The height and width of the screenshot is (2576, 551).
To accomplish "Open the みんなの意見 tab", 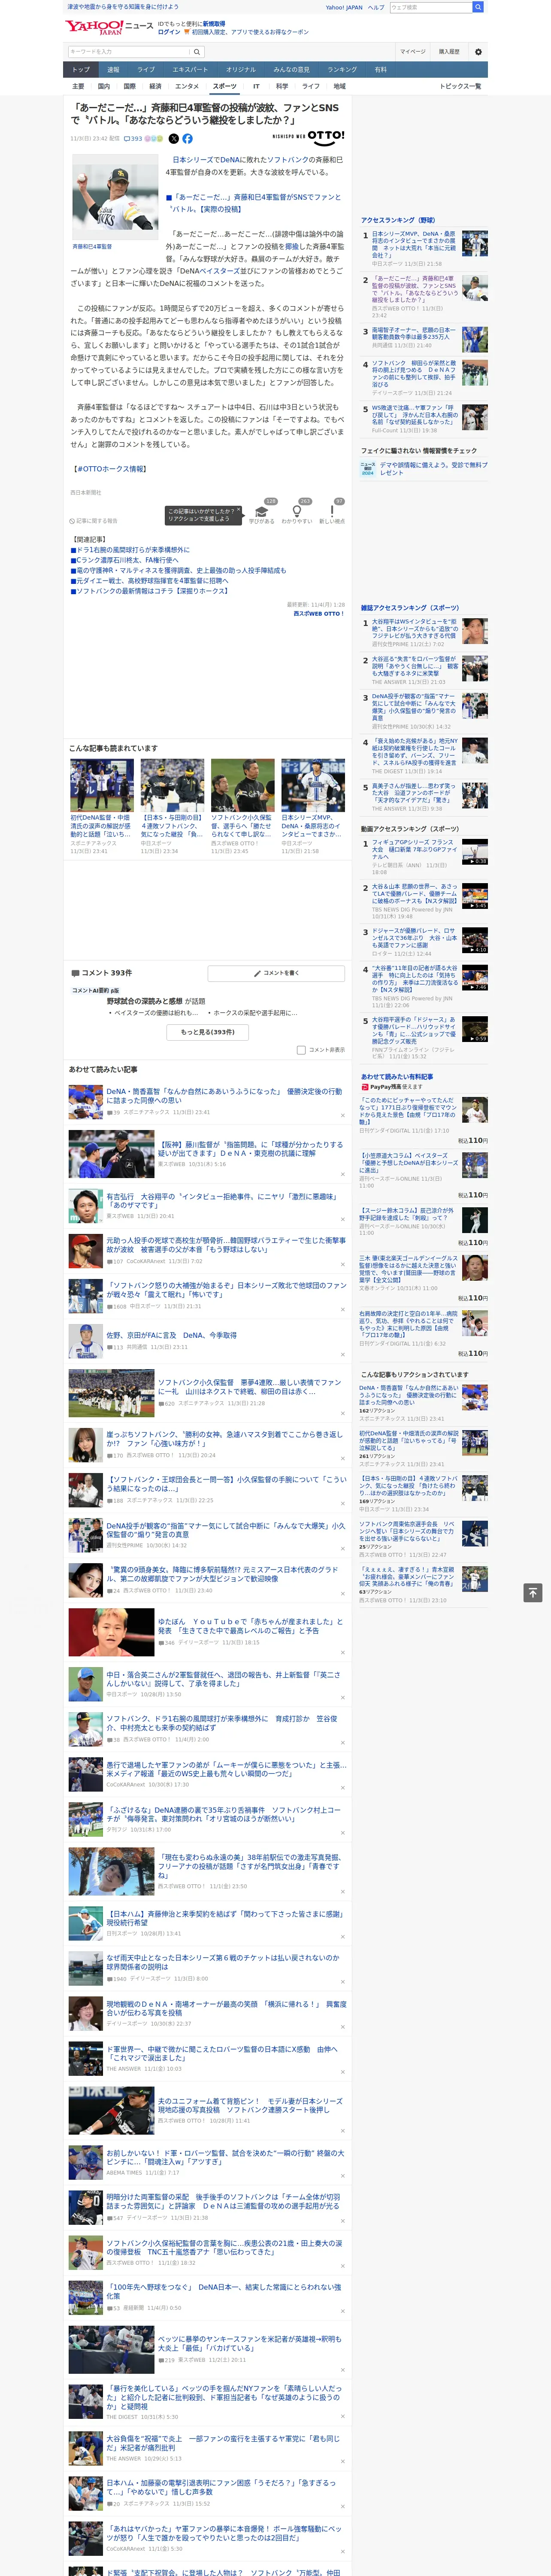I will (x=291, y=70).
